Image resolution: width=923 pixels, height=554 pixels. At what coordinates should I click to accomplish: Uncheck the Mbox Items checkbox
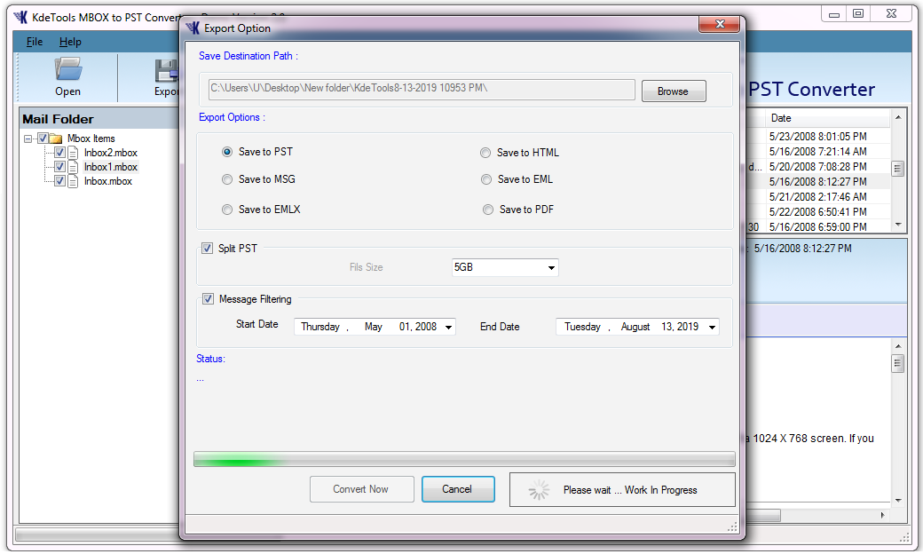tap(43, 138)
